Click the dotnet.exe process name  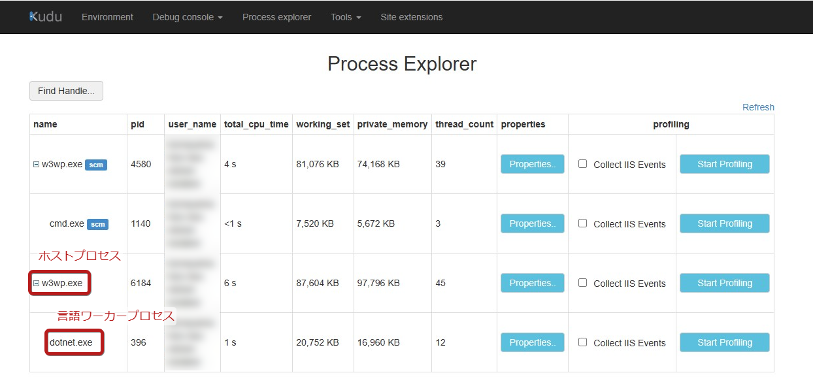(71, 342)
